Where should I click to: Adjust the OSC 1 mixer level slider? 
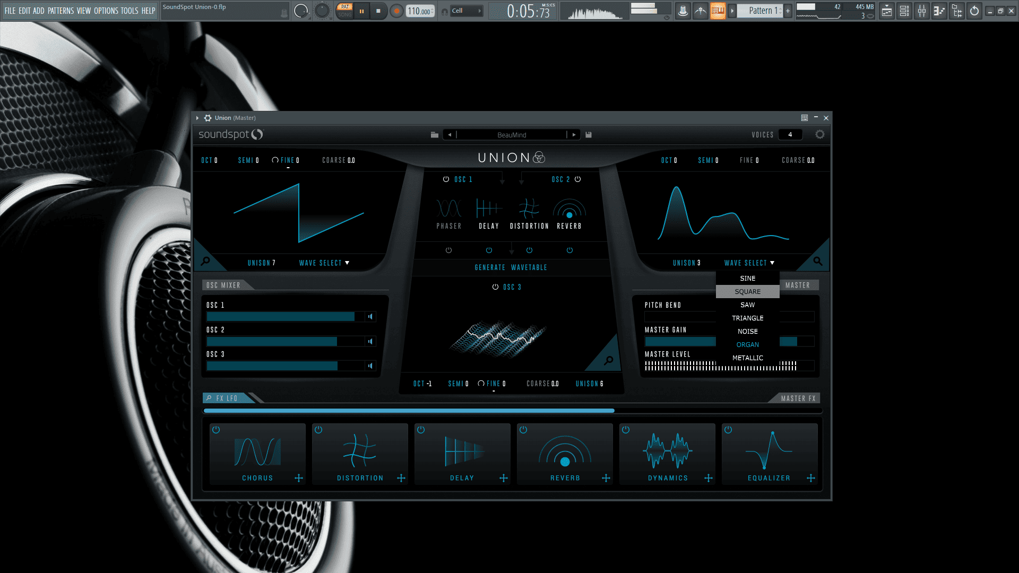286,317
